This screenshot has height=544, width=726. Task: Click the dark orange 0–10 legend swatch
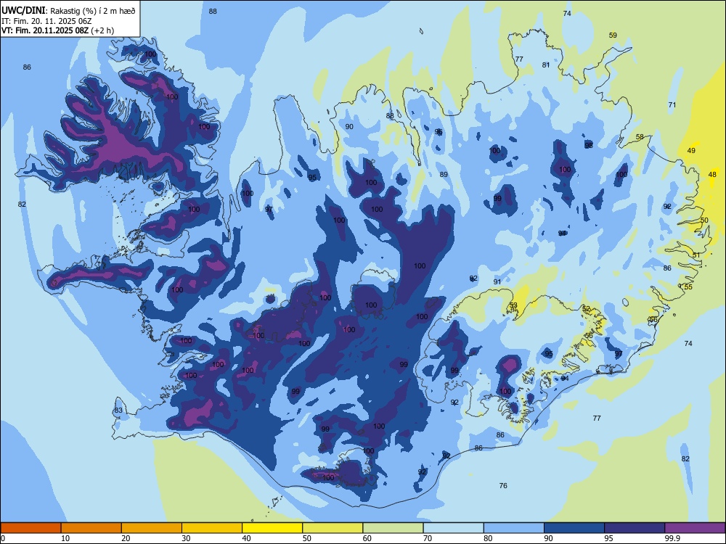(30, 528)
